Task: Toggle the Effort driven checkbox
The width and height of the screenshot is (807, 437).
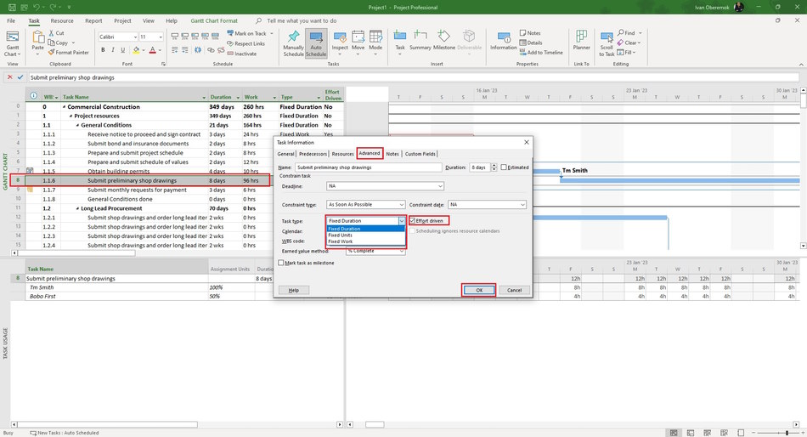Action: [x=412, y=220]
